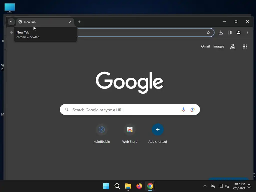Close the Chrome window
The width and height of the screenshot is (256, 192).
click(247, 21)
